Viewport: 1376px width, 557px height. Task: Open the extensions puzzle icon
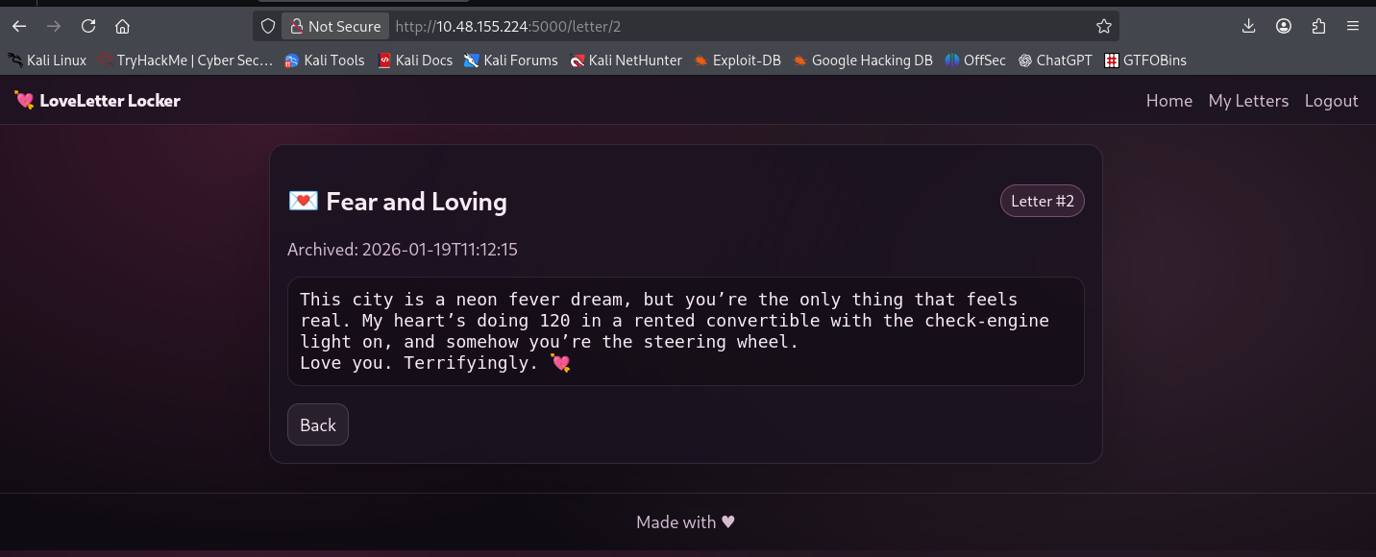coord(1318,26)
